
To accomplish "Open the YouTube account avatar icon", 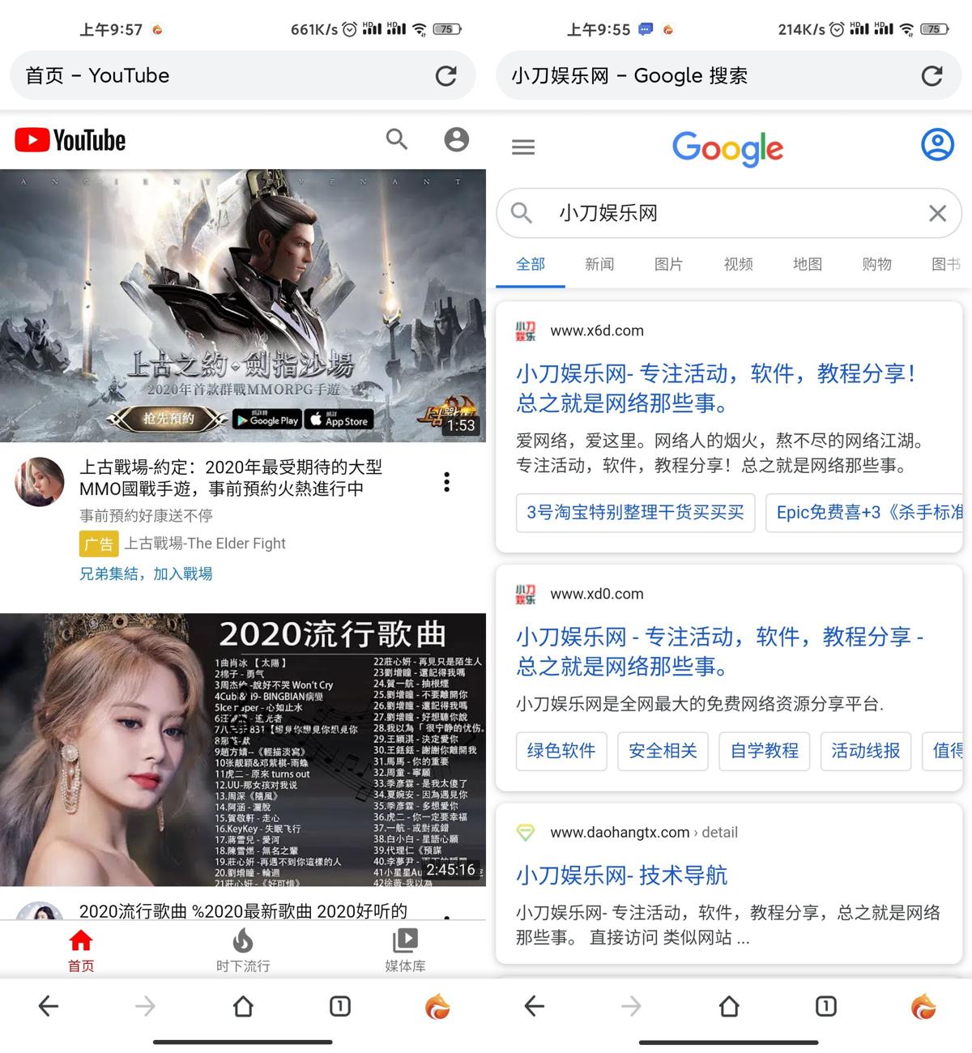I will [x=456, y=139].
